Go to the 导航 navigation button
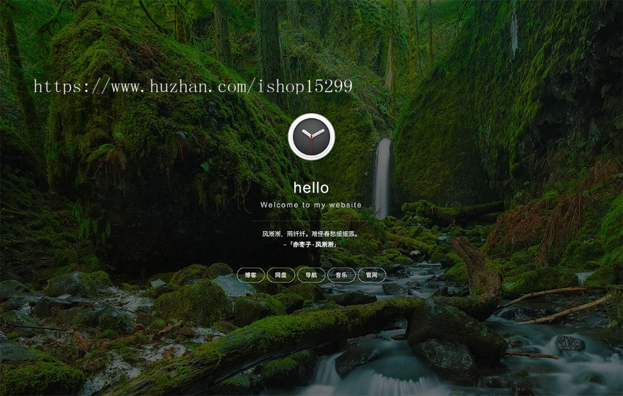623x396 pixels. point(311,275)
